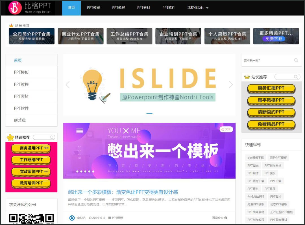Open the 憋出来一个模板 purple article image

pyautogui.click(x=149, y=151)
